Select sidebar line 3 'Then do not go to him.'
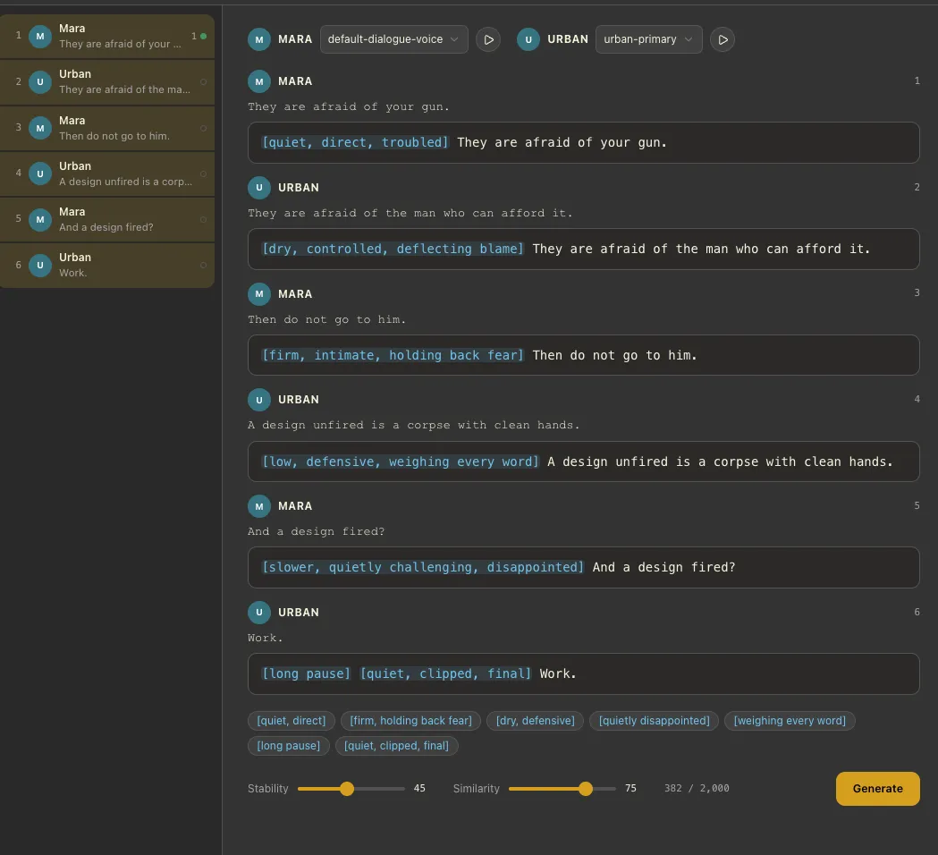Viewport: 938px width, 855px height. 107,128
